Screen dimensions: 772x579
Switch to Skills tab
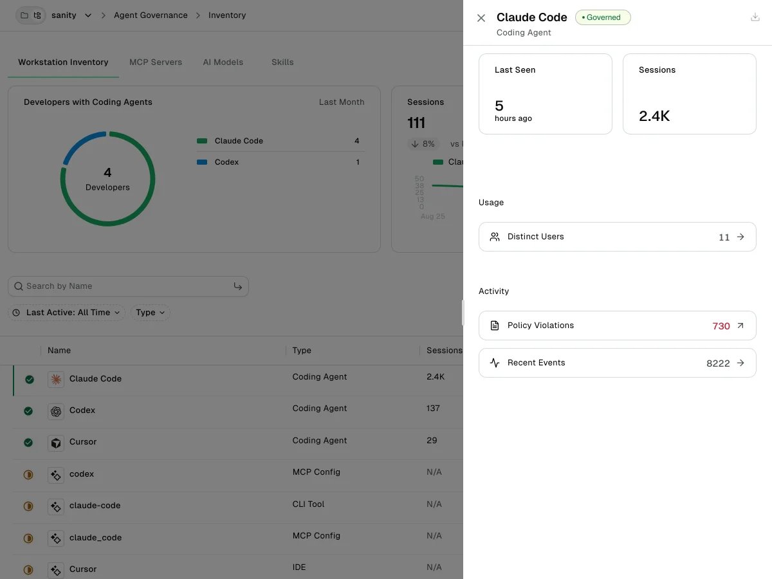tap(282, 62)
